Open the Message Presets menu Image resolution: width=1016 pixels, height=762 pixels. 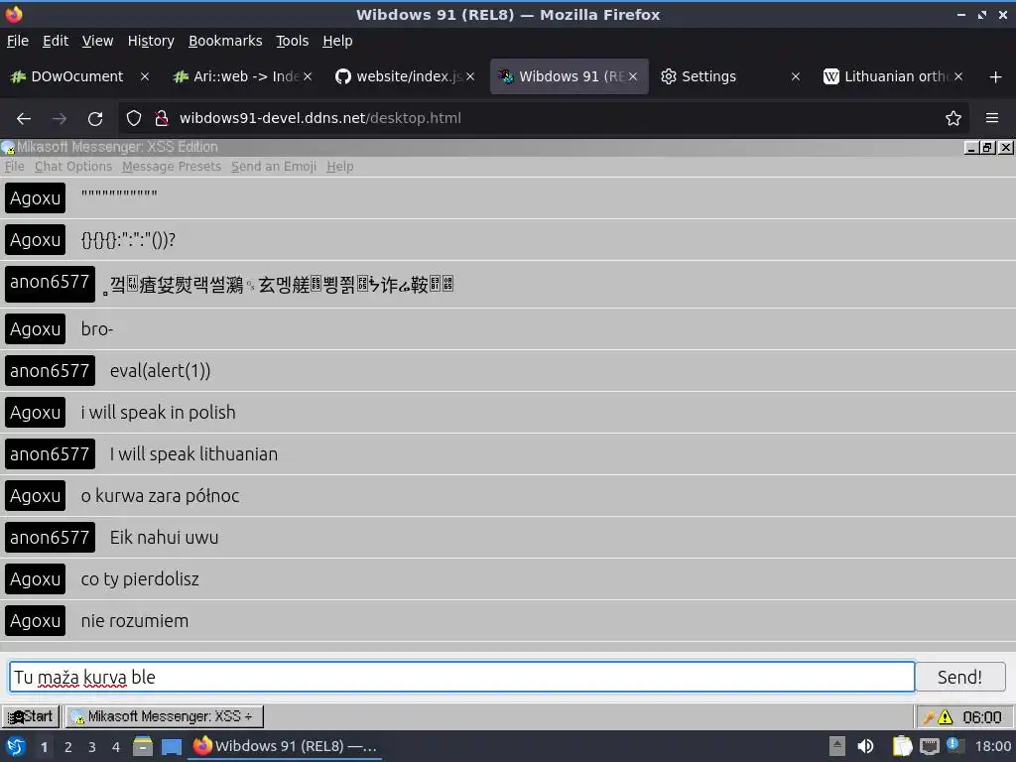pos(172,167)
